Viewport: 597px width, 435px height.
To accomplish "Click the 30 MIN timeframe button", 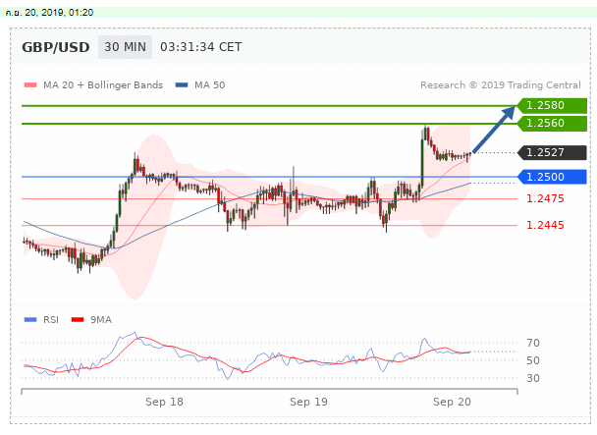I will [x=125, y=47].
